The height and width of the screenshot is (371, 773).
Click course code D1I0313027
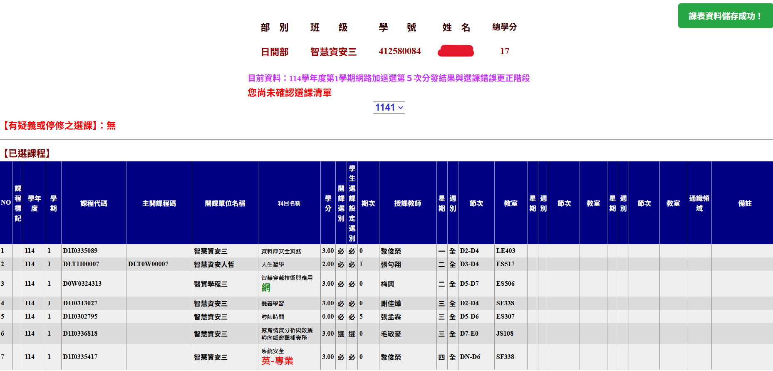coord(80,303)
